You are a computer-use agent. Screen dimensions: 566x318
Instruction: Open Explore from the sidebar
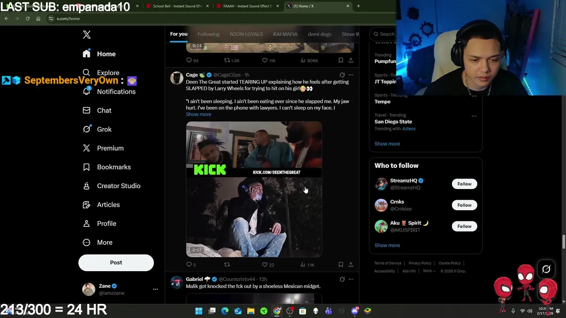101,73
